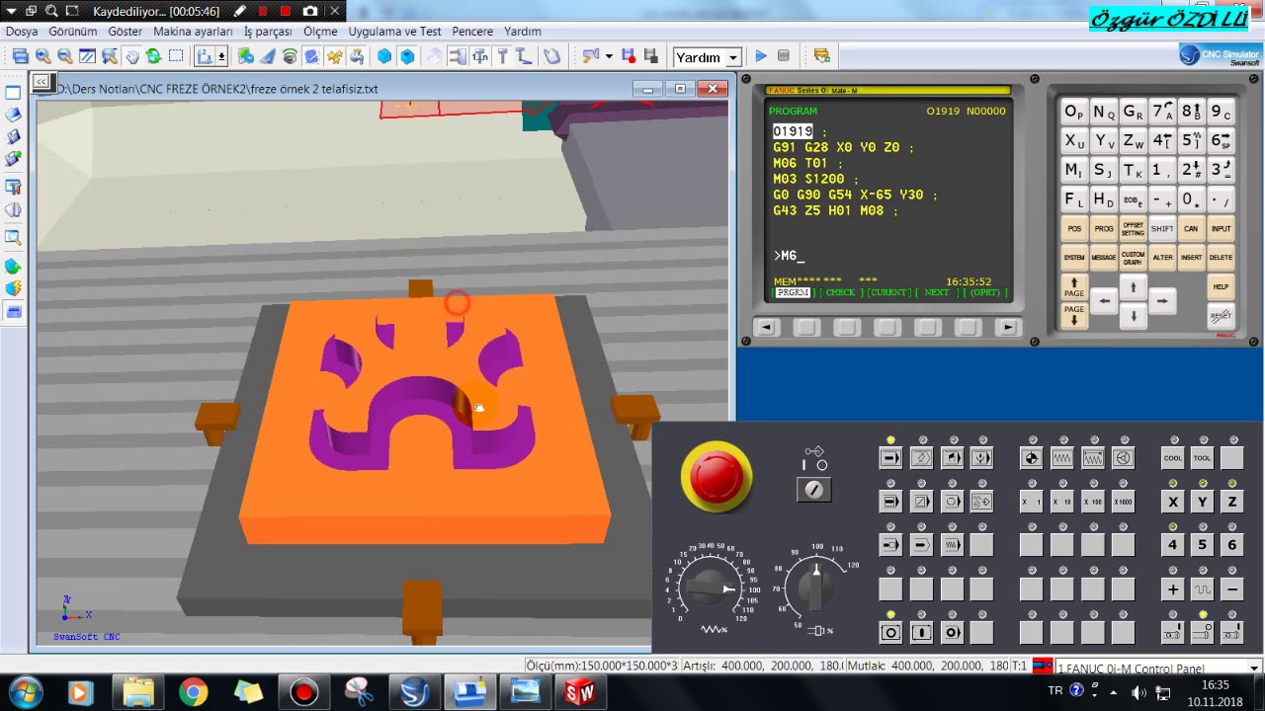Click the blue cube solid display icon
The height and width of the screenshot is (711, 1265).
coord(384,56)
